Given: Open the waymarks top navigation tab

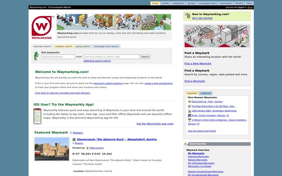Looking at the screenshot, I should click(226, 3).
